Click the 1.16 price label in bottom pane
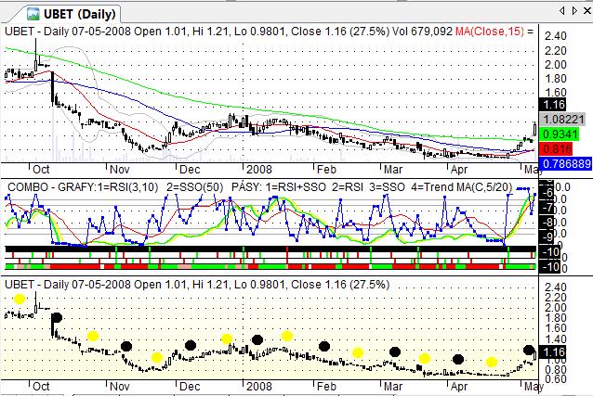The image size is (593, 396). [x=553, y=352]
